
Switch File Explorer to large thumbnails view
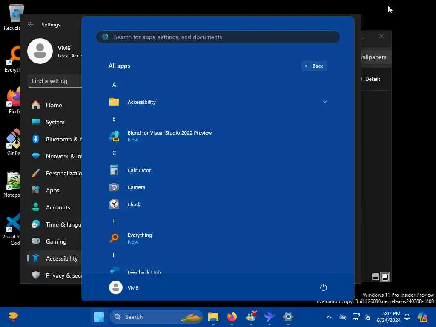pyautogui.click(x=385, y=277)
